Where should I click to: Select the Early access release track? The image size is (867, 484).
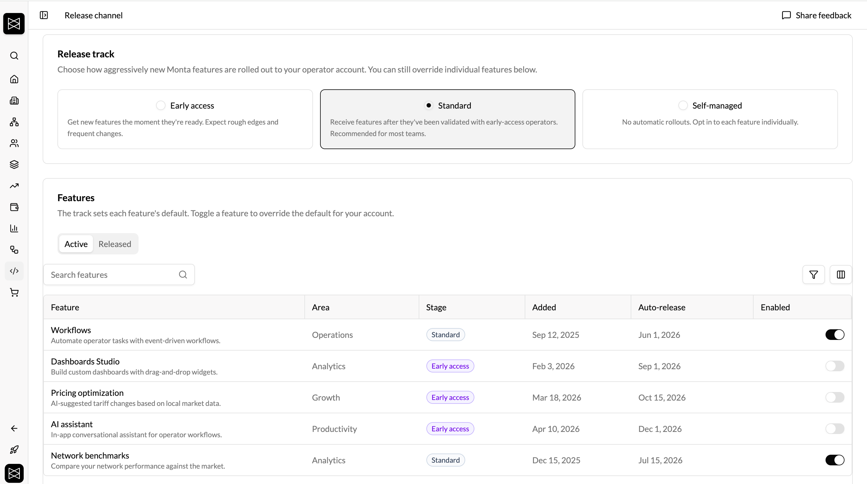185,119
